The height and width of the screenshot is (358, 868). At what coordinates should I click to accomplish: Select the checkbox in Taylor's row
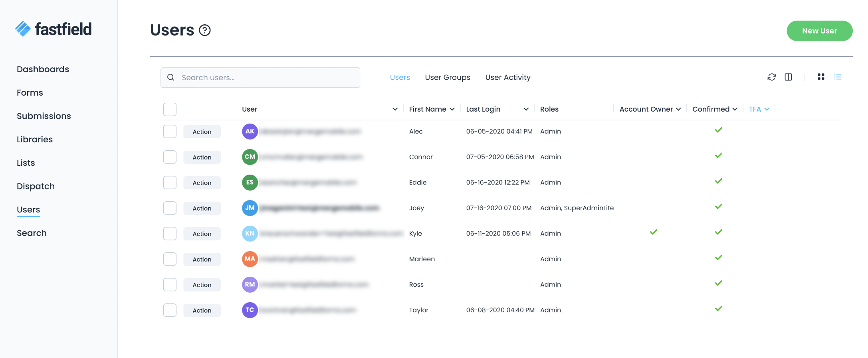click(170, 310)
